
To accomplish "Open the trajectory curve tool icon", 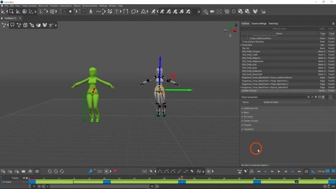I will tap(99, 12).
